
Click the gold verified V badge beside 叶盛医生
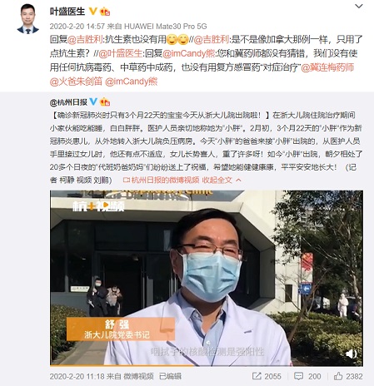tap(92, 12)
